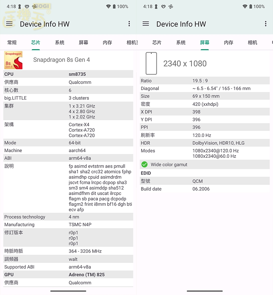Tap the phone outline screen icon
Screen dimensions: 273x295
pos(151,63)
